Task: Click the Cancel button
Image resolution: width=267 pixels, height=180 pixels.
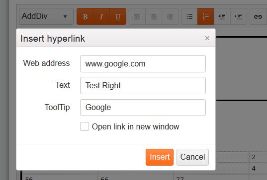Action: 192,157
